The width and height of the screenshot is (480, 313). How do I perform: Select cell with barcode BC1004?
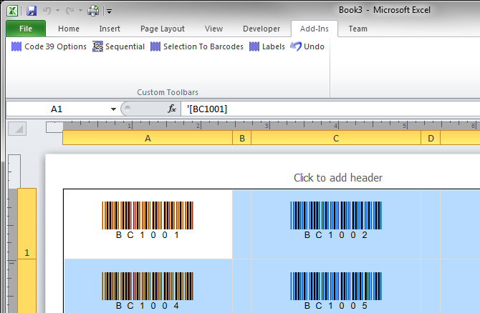point(148,287)
